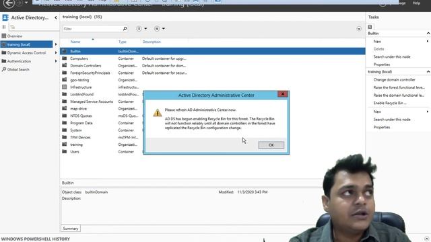Click the Tasks pane icon
This screenshot has height=242, width=431.
[x=370, y=27]
